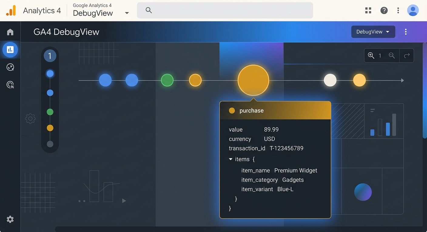427x232 pixels.
Task: Open the Help question mark icon
Action: pos(384,11)
